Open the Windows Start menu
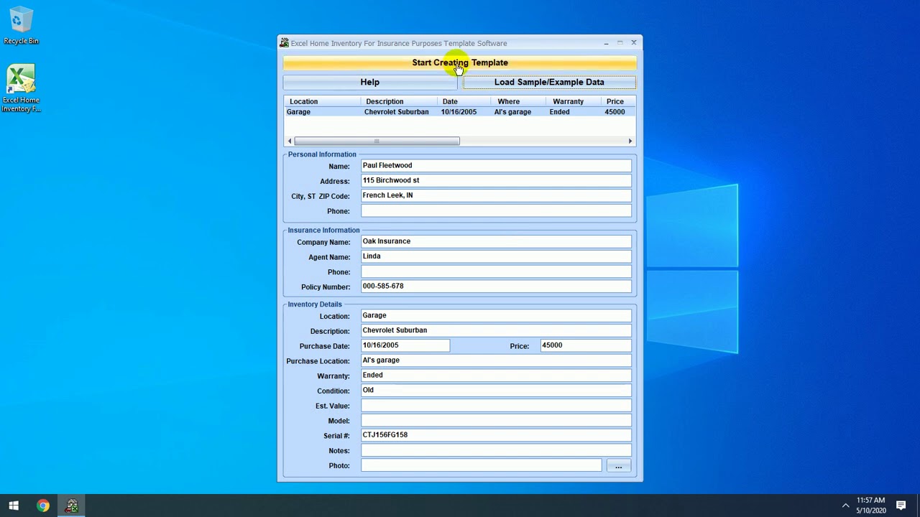 [x=14, y=506]
